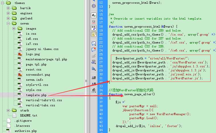Select the engines folder label
216x133 pixels.
[x=26, y=13]
